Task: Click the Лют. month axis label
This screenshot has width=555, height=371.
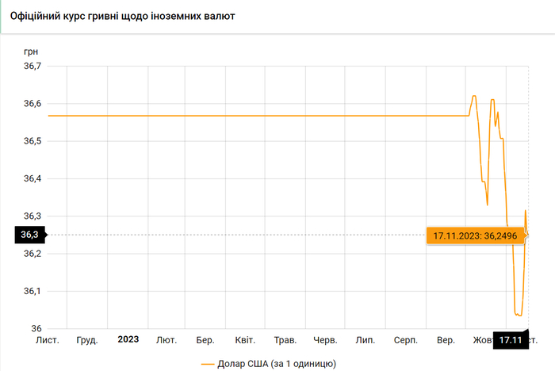Action: (x=166, y=340)
